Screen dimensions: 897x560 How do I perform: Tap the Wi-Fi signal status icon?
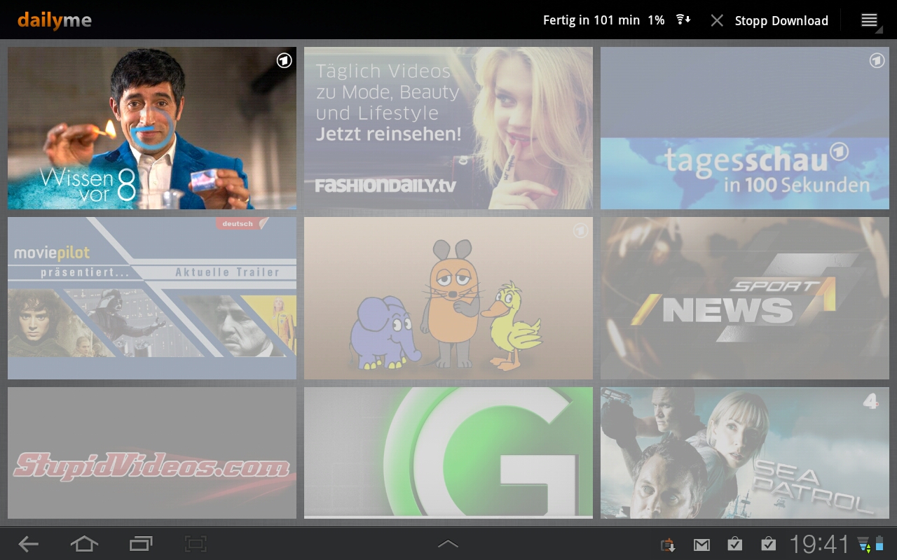[864, 544]
